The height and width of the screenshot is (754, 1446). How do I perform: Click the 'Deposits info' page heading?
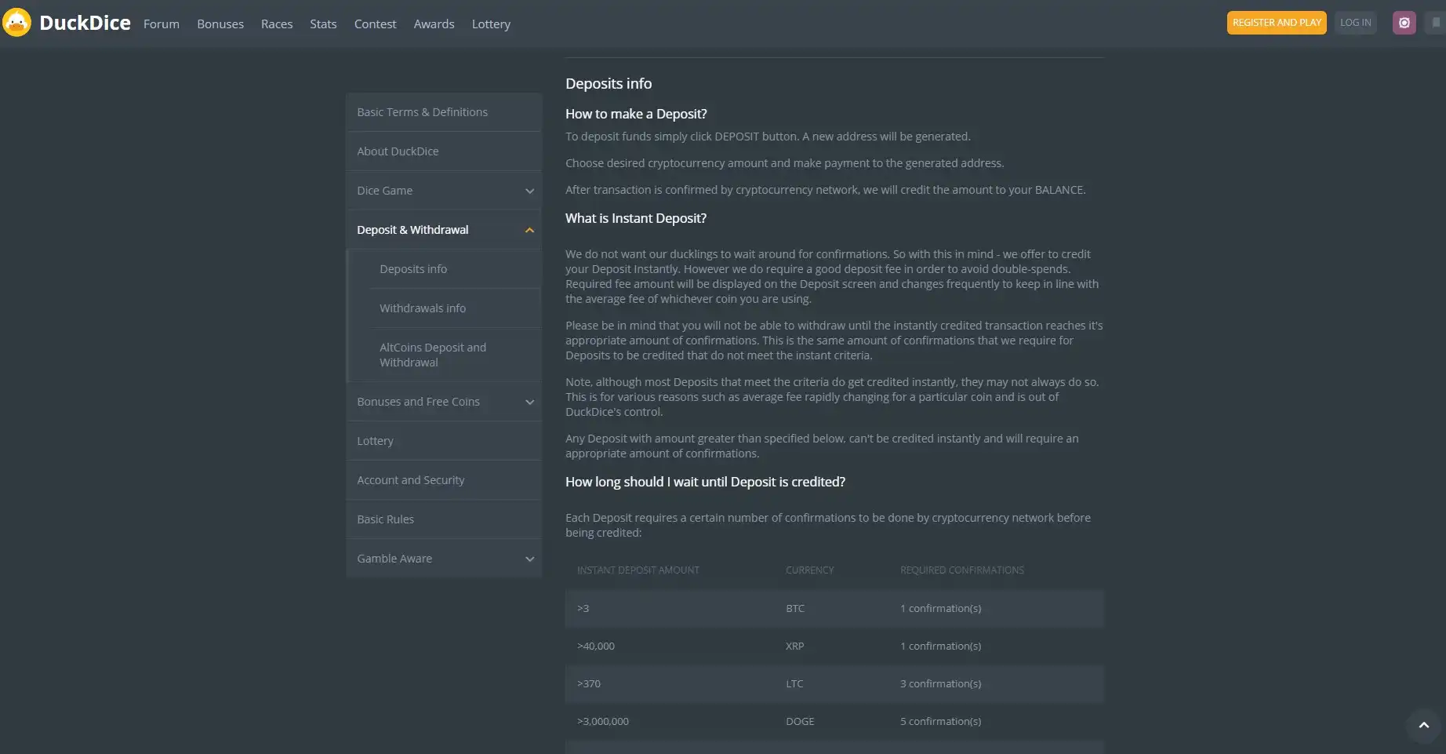pos(609,83)
